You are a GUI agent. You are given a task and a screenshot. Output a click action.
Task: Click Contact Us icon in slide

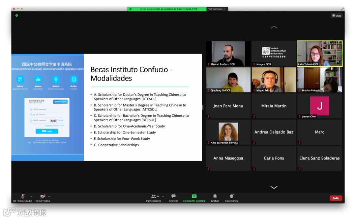[74, 79]
